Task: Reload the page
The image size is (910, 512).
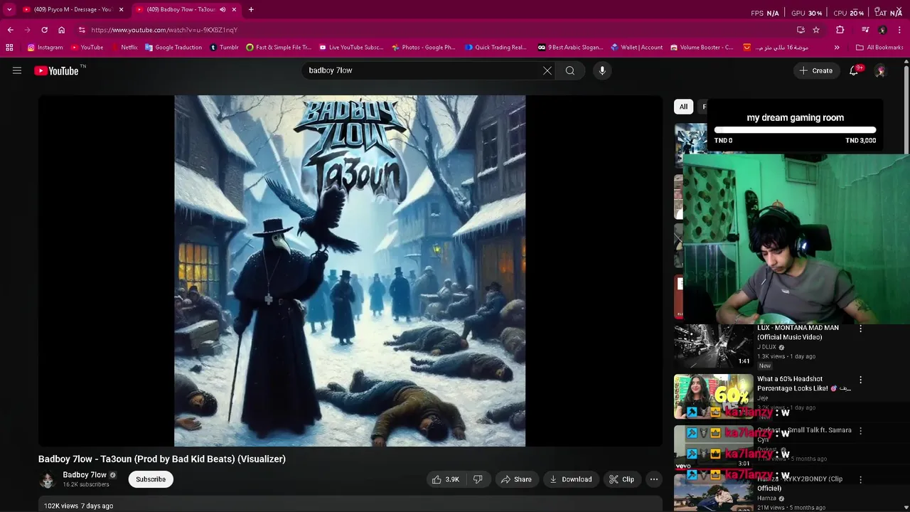Action: [45, 30]
